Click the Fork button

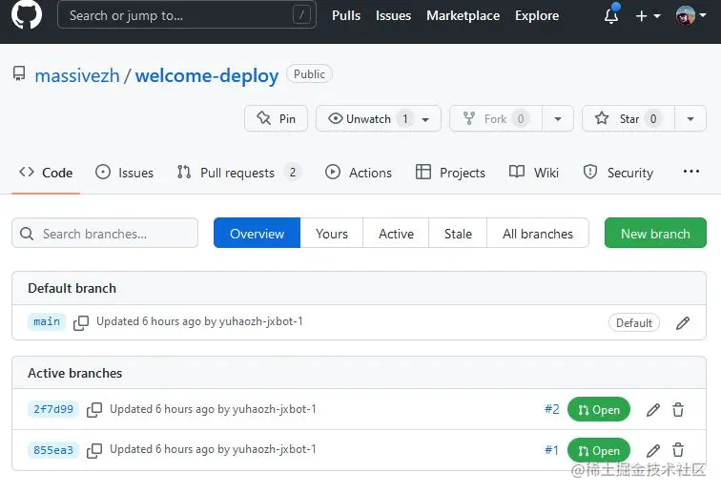tap(496, 118)
